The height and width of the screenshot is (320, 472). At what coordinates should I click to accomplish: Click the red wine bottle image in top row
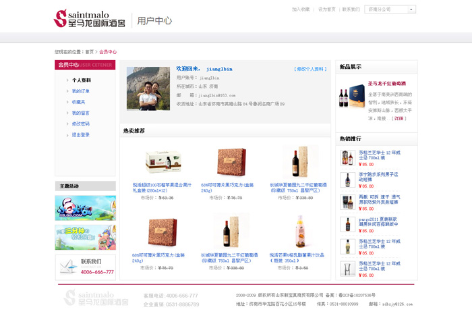(x=294, y=161)
